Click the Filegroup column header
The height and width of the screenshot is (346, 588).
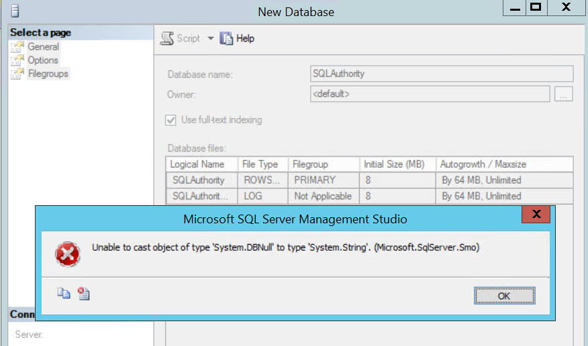(324, 164)
